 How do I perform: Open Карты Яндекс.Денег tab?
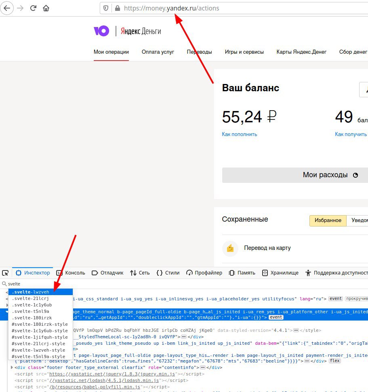[x=301, y=52]
